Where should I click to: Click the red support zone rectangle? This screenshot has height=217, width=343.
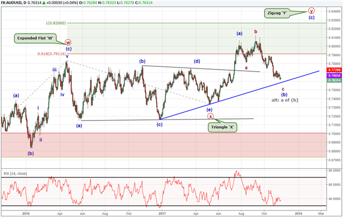click(164, 145)
